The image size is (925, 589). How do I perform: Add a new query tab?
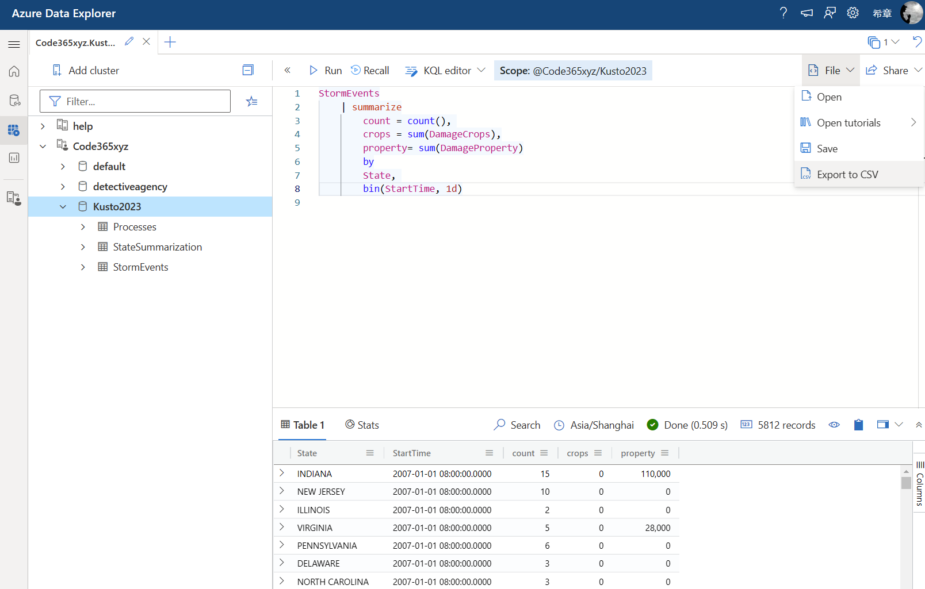click(170, 42)
